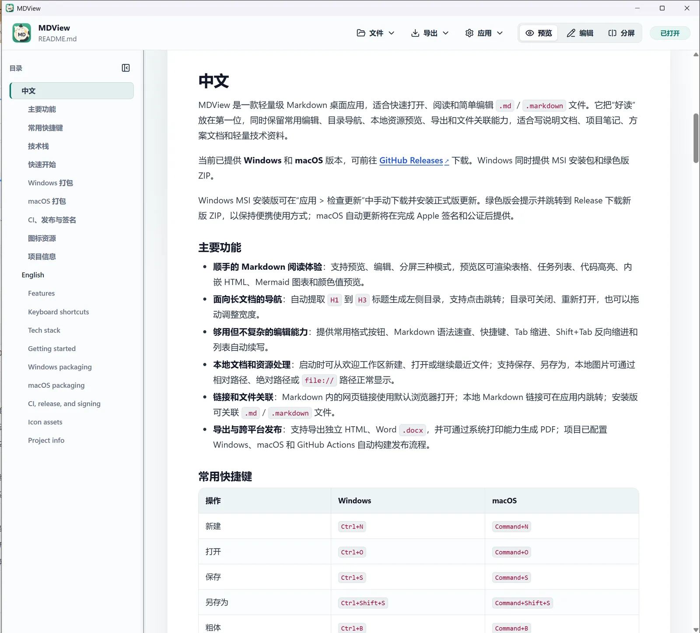
Task: Jump to Features in outline
Action: [42, 293]
